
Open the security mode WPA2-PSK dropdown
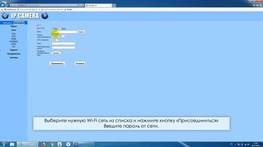[59, 36]
